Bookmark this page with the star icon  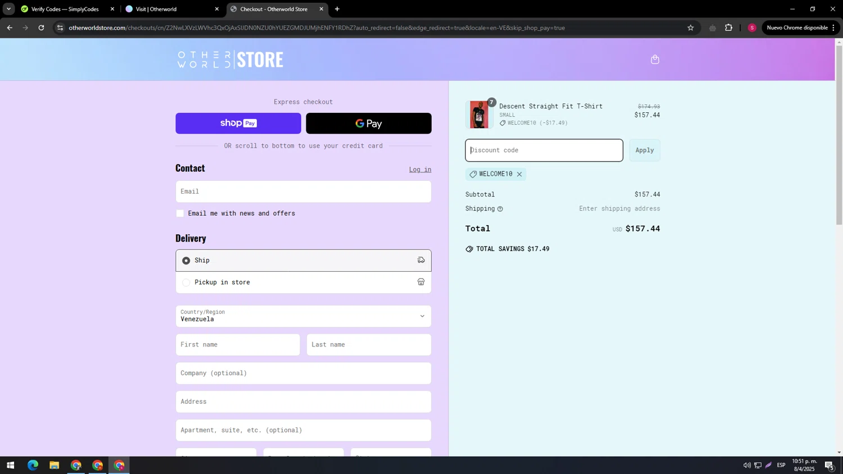point(691,28)
